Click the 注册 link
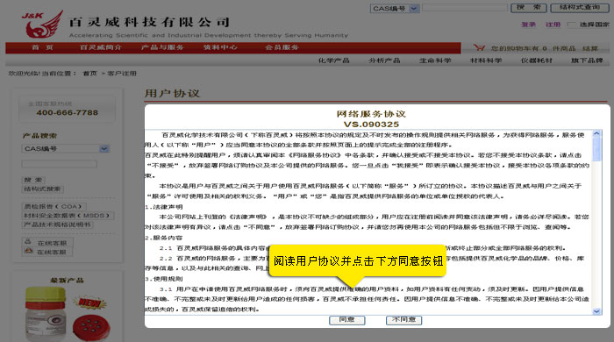Screen dimensions: 614x342 553,25
